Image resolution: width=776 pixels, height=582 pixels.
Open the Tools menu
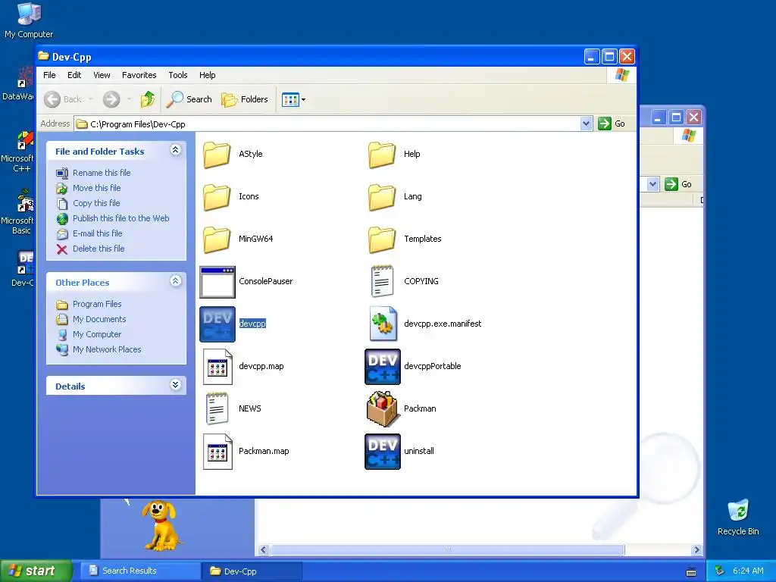pos(177,75)
